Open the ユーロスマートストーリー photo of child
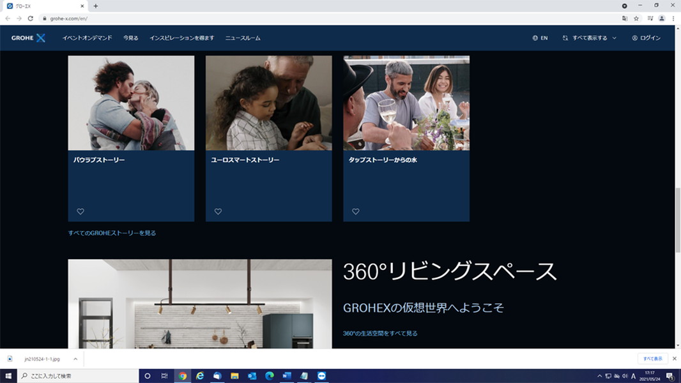The width and height of the screenshot is (681, 383). click(x=269, y=103)
